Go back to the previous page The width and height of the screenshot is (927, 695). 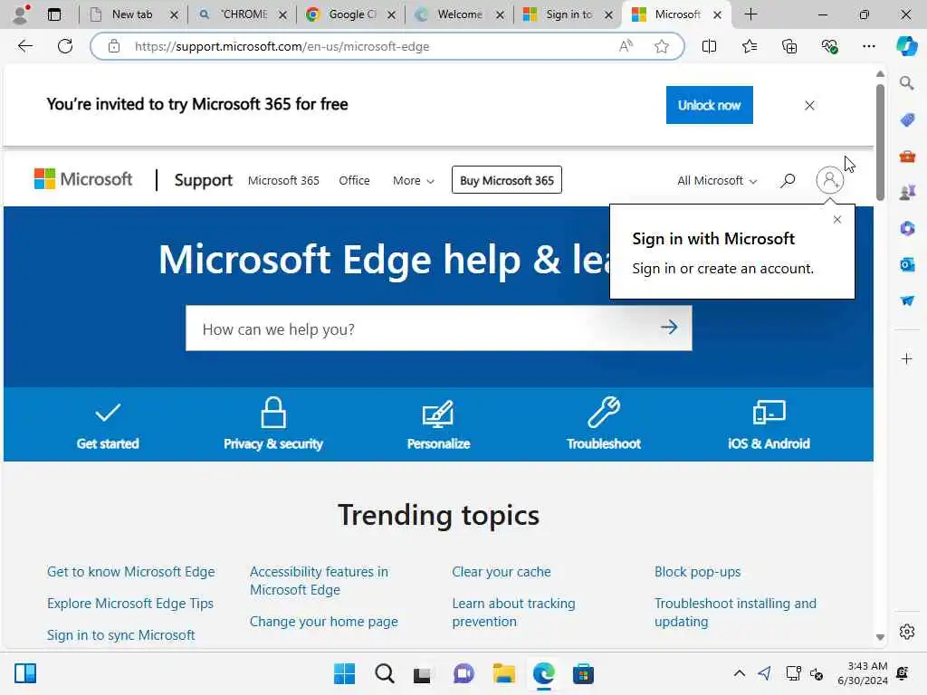point(25,46)
